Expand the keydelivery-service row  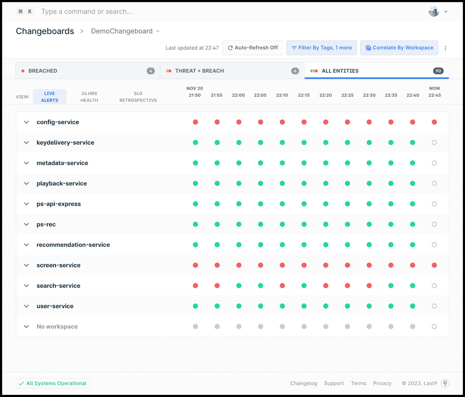[26, 142]
